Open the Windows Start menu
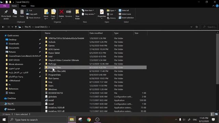This screenshot has width=219, height=123. coord(4,120)
